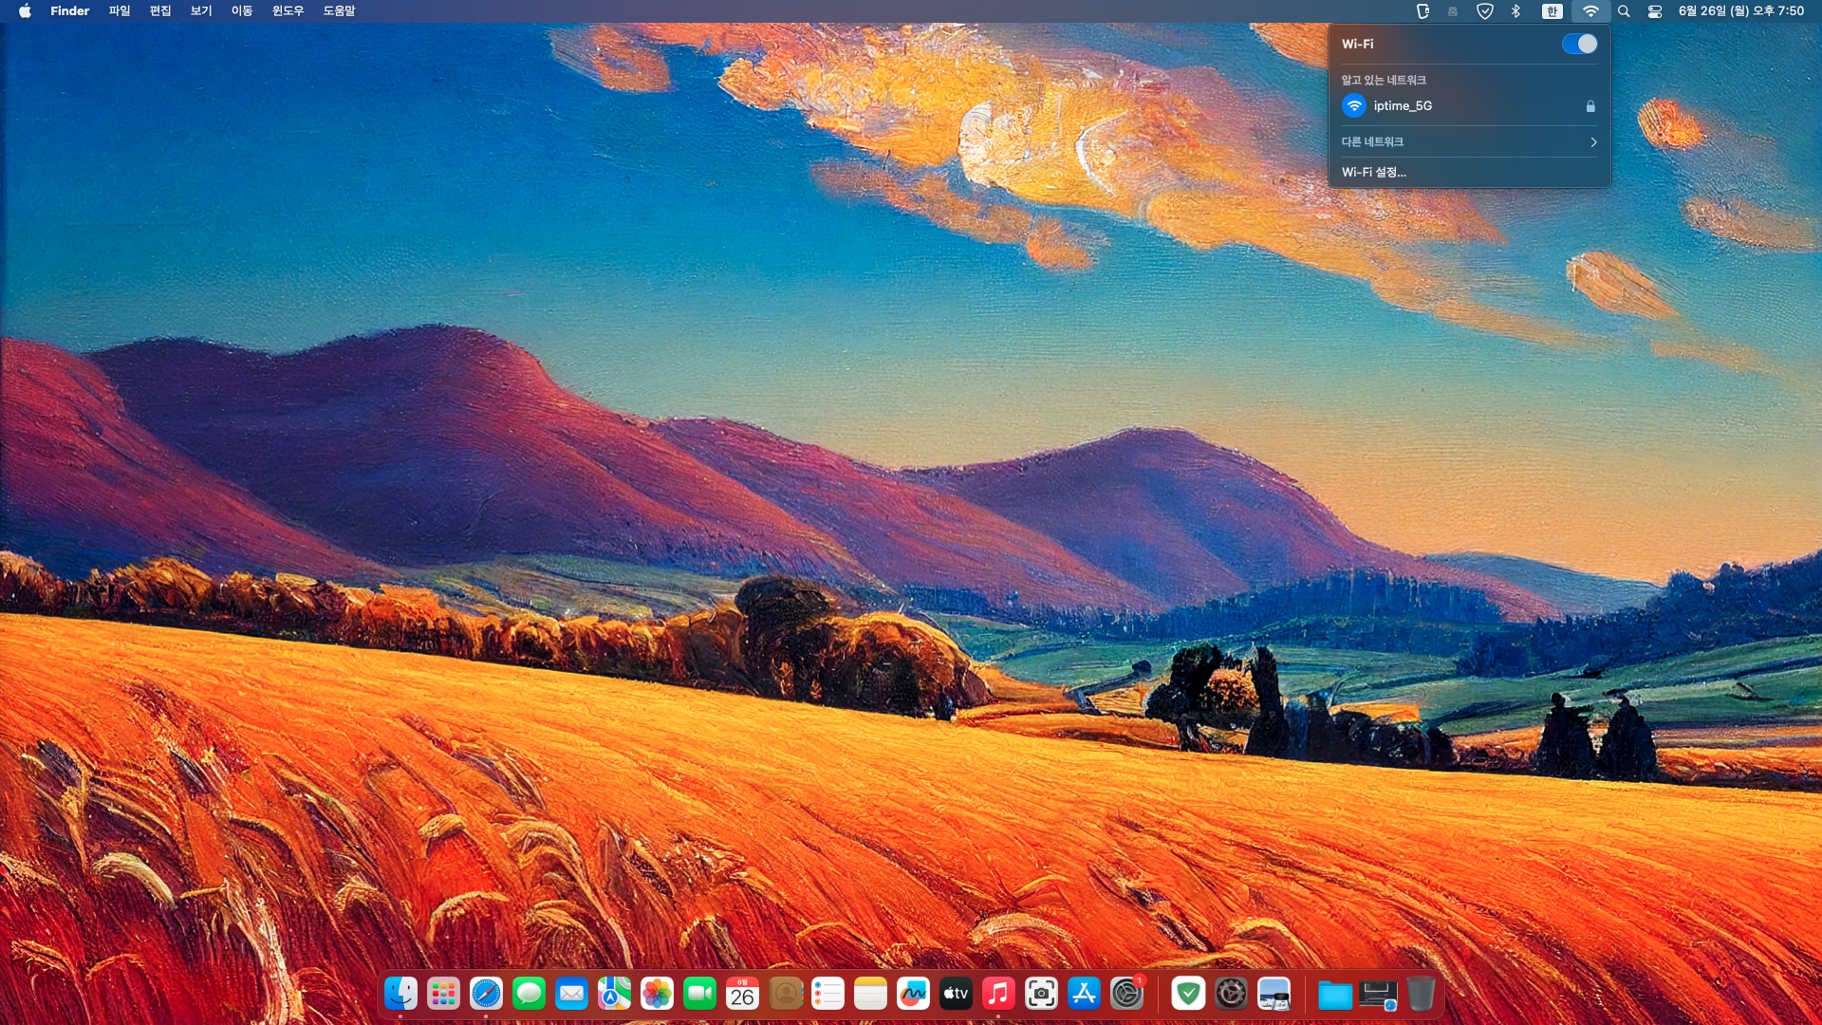This screenshot has height=1025, width=1822.
Task: Open Music app in Dock
Action: point(998,994)
